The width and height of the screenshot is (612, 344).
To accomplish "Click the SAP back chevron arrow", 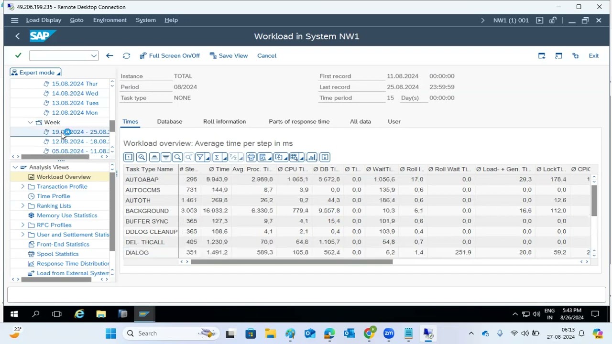I will (17, 36).
